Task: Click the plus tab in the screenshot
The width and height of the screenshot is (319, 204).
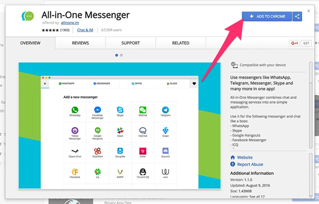Action: click(x=45, y=84)
